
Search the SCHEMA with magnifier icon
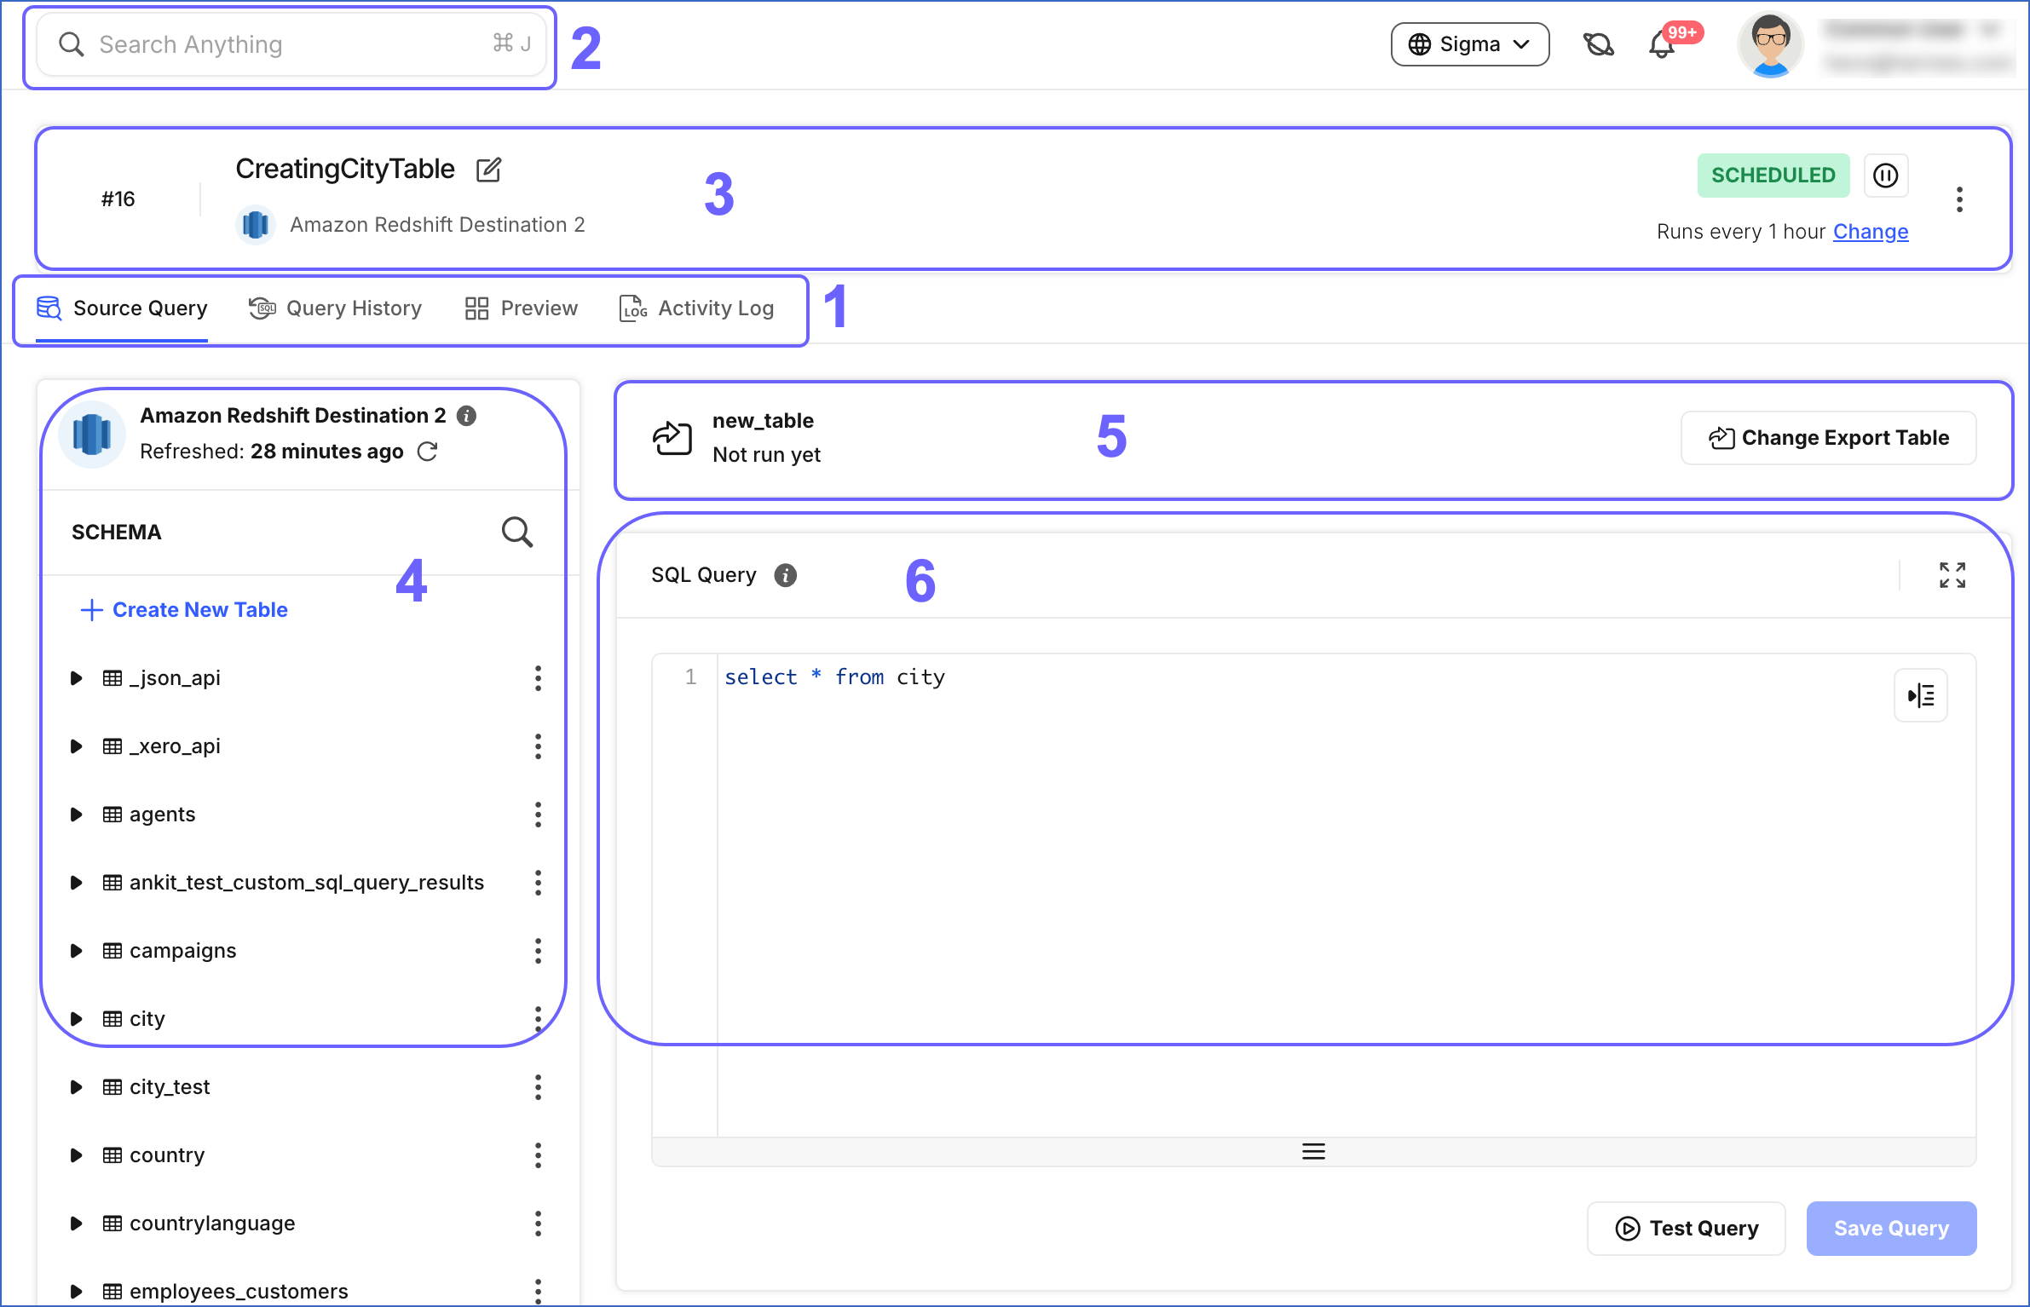(x=517, y=532)
